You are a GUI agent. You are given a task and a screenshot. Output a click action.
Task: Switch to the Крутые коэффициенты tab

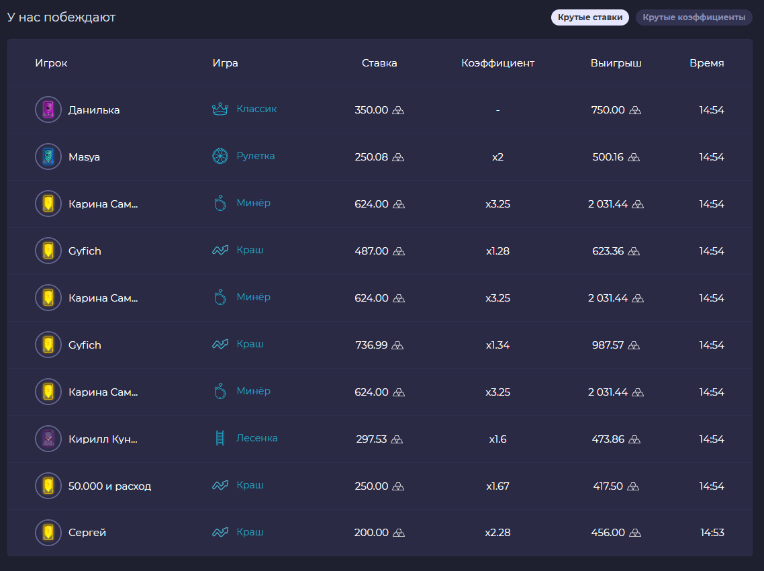pos(694,17)
